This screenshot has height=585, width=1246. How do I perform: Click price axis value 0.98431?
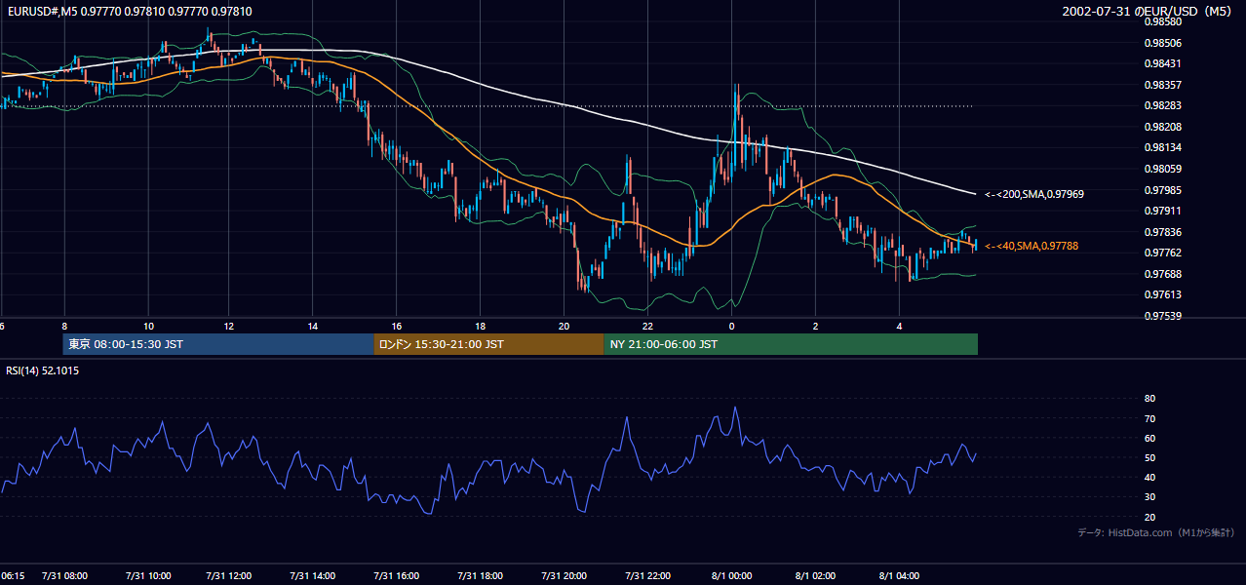click(1163, 63)
